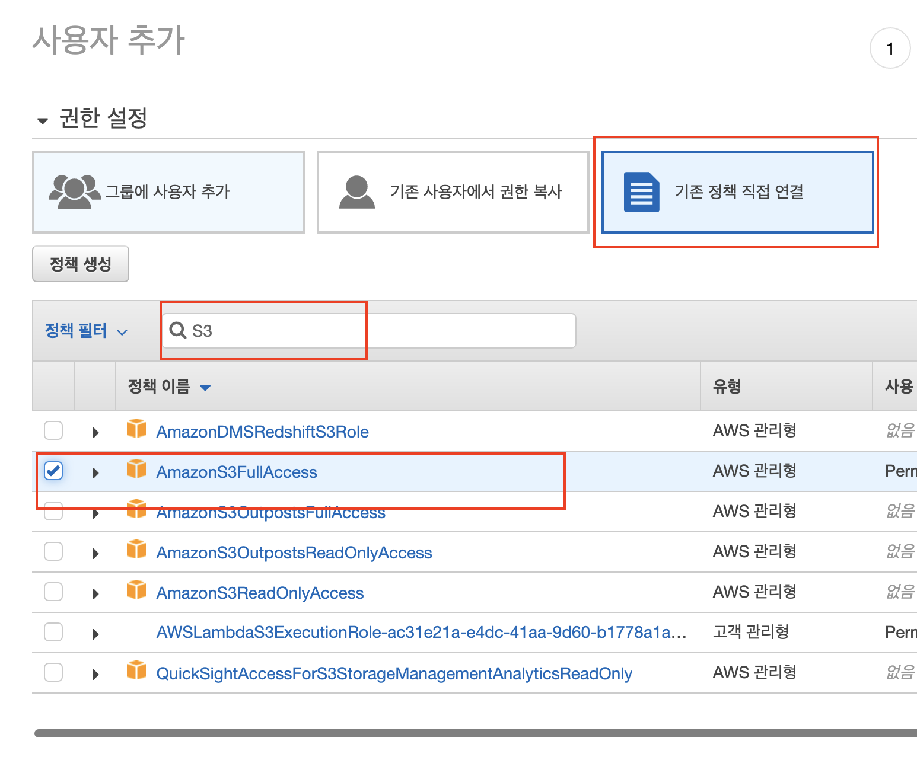Collapse the 권한 설정 section

[43, 121]
